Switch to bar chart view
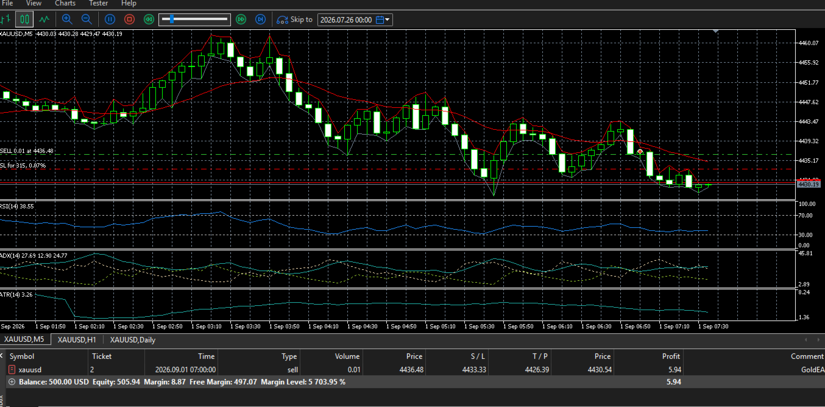This screenshot has width=825, height=407. point(5,19)
